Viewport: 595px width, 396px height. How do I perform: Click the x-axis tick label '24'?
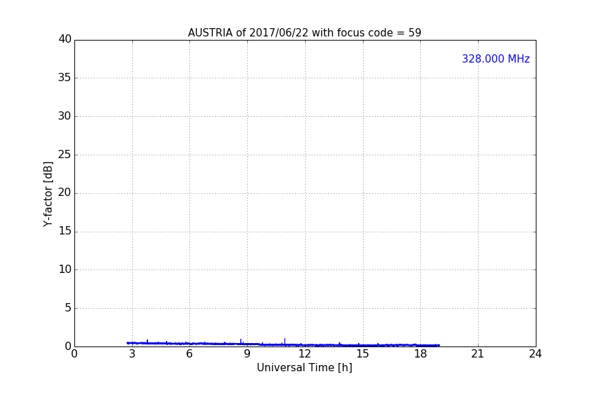535,354
